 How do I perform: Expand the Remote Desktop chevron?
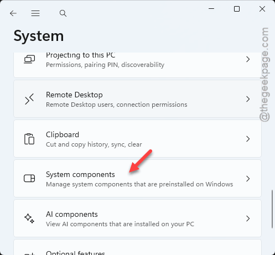pos(248,99)
